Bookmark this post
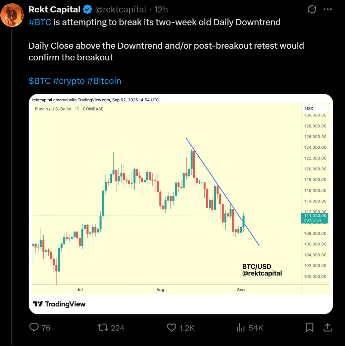 click(309, 328)
